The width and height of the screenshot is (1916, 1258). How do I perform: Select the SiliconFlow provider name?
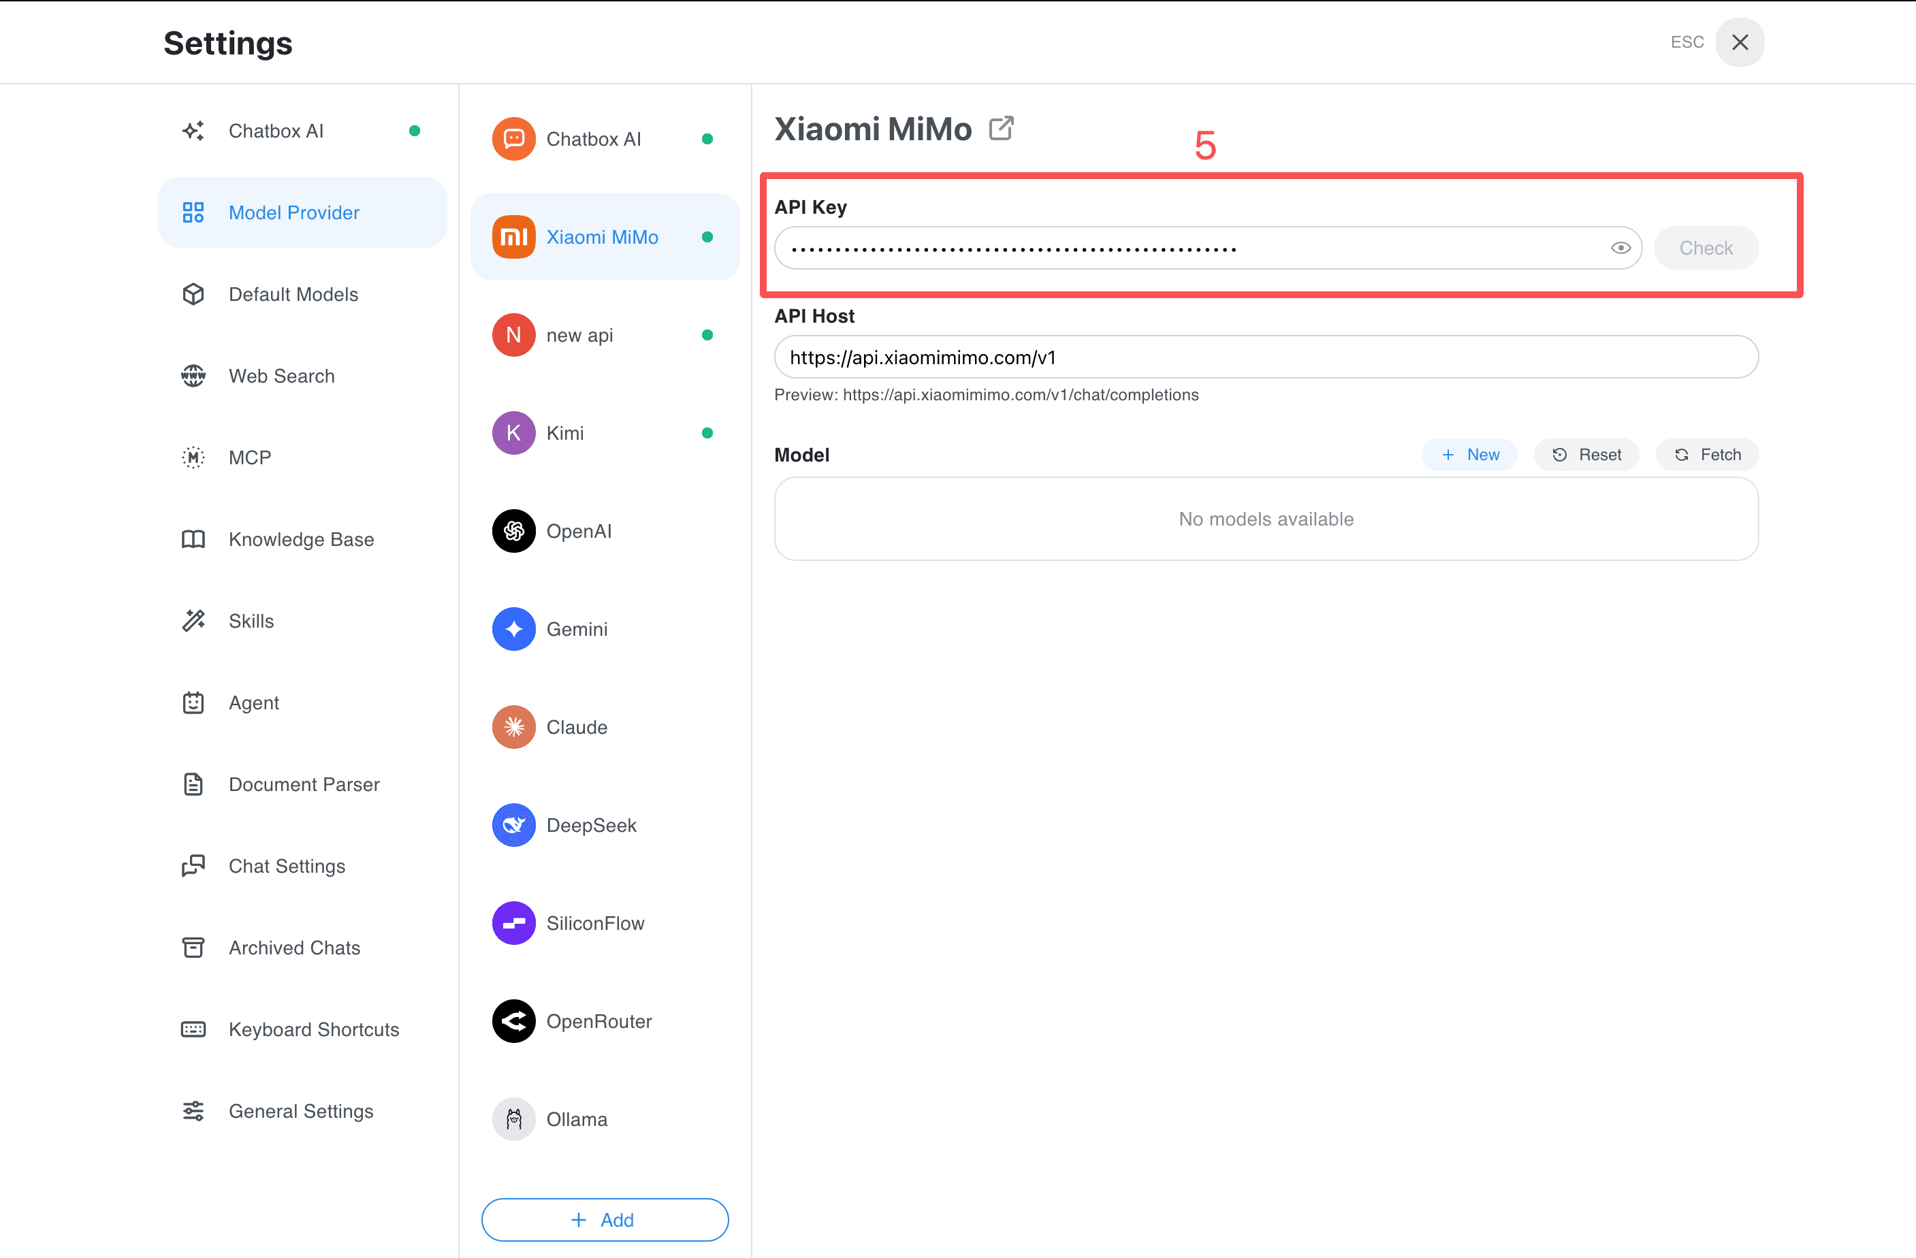pos(595,923)
